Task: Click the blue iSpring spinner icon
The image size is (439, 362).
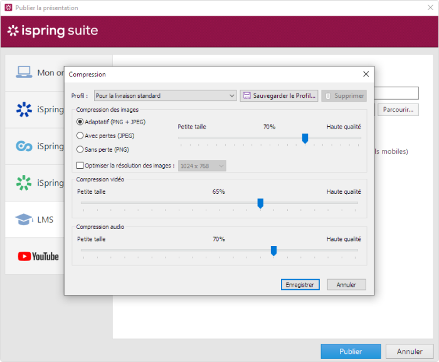Action: tap(24, 109)
